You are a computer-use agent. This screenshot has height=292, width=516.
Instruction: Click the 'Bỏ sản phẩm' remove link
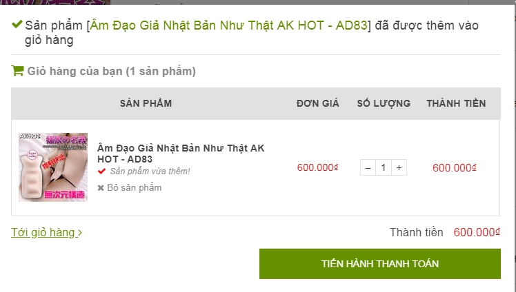coord(134,187)
